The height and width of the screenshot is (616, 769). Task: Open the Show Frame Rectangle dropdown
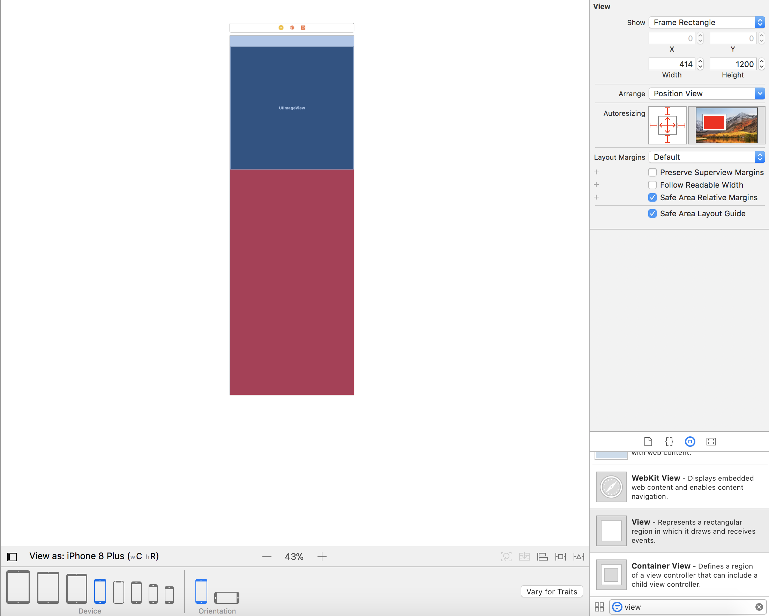pos(706,22)
